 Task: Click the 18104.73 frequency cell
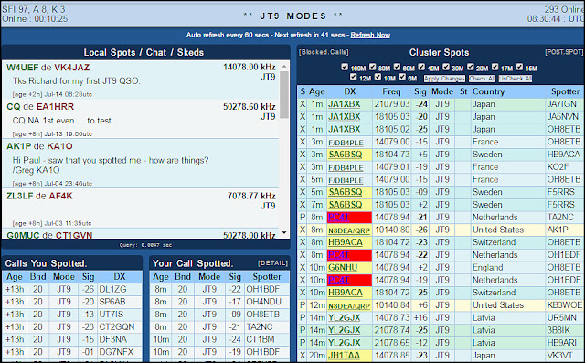tap(392, 155)
